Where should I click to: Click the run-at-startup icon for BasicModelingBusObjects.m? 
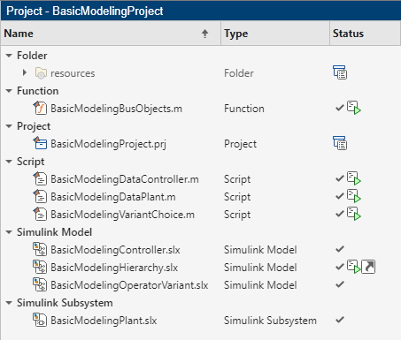tap(354, 108)
